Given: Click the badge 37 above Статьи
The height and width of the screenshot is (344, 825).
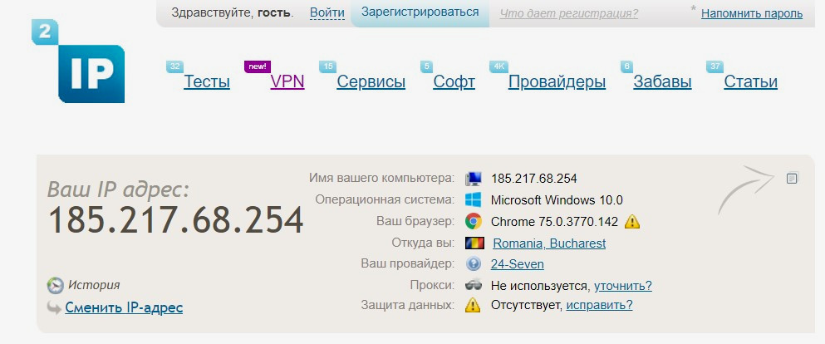Looking at the screenshot, I should 715,66.
